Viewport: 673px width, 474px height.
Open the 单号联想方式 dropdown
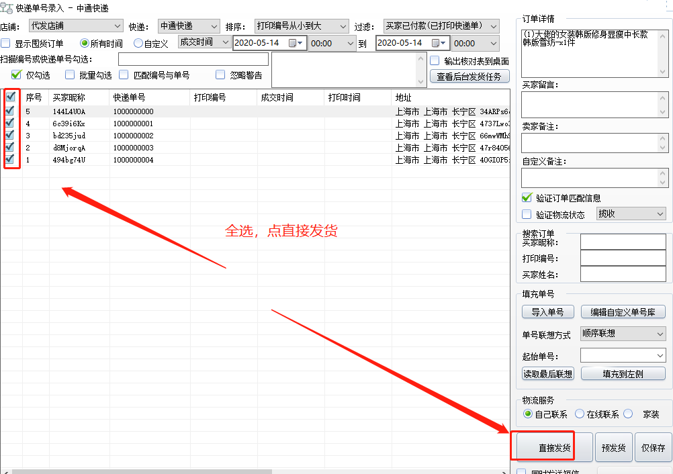623,334
